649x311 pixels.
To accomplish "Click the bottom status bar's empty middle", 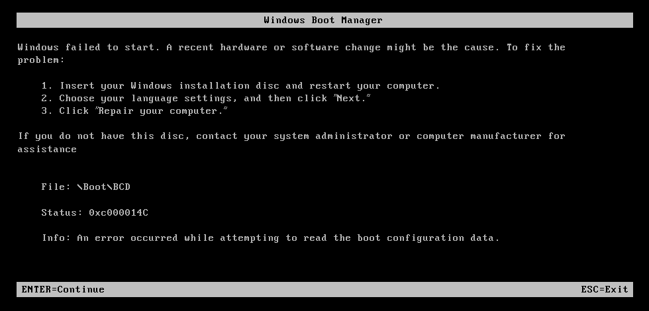I will (343, 290).
